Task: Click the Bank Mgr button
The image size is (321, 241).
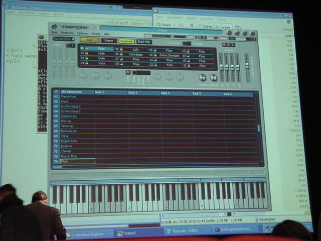Action: point(144,42)
